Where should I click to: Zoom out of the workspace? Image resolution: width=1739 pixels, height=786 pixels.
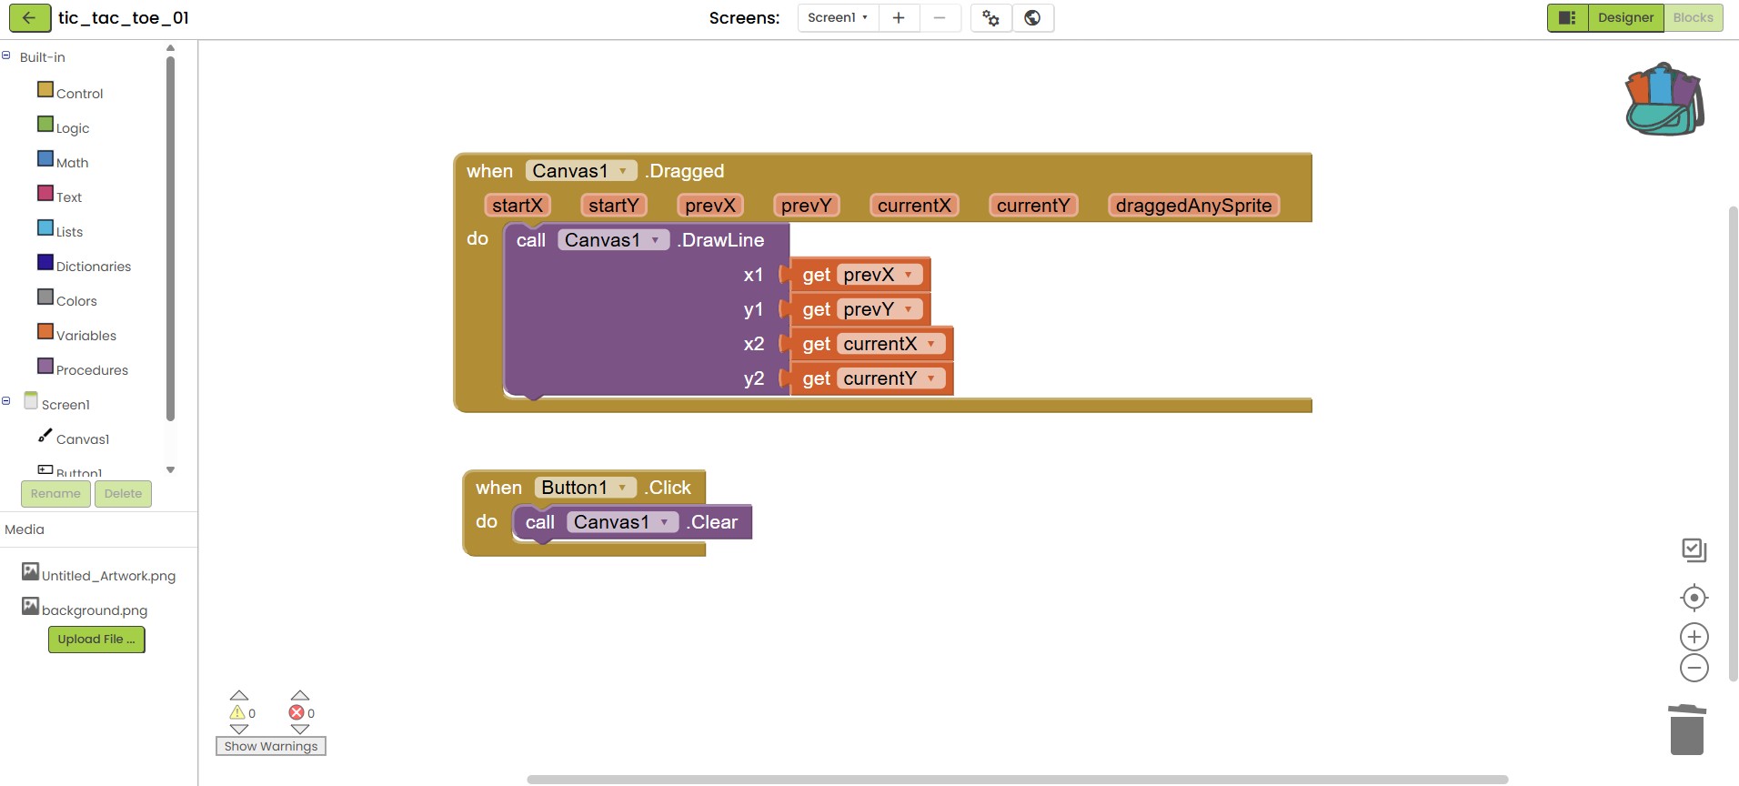[x=1694, y=669]
